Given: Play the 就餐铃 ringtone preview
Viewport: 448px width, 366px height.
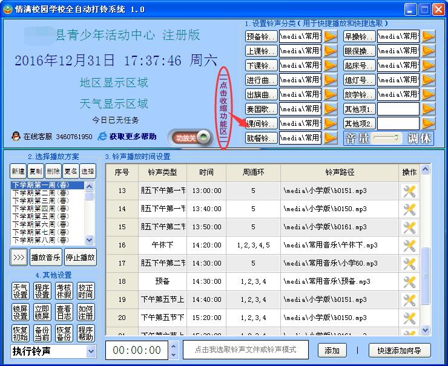Looking at the screenshot, I should [x=330, y=138].
